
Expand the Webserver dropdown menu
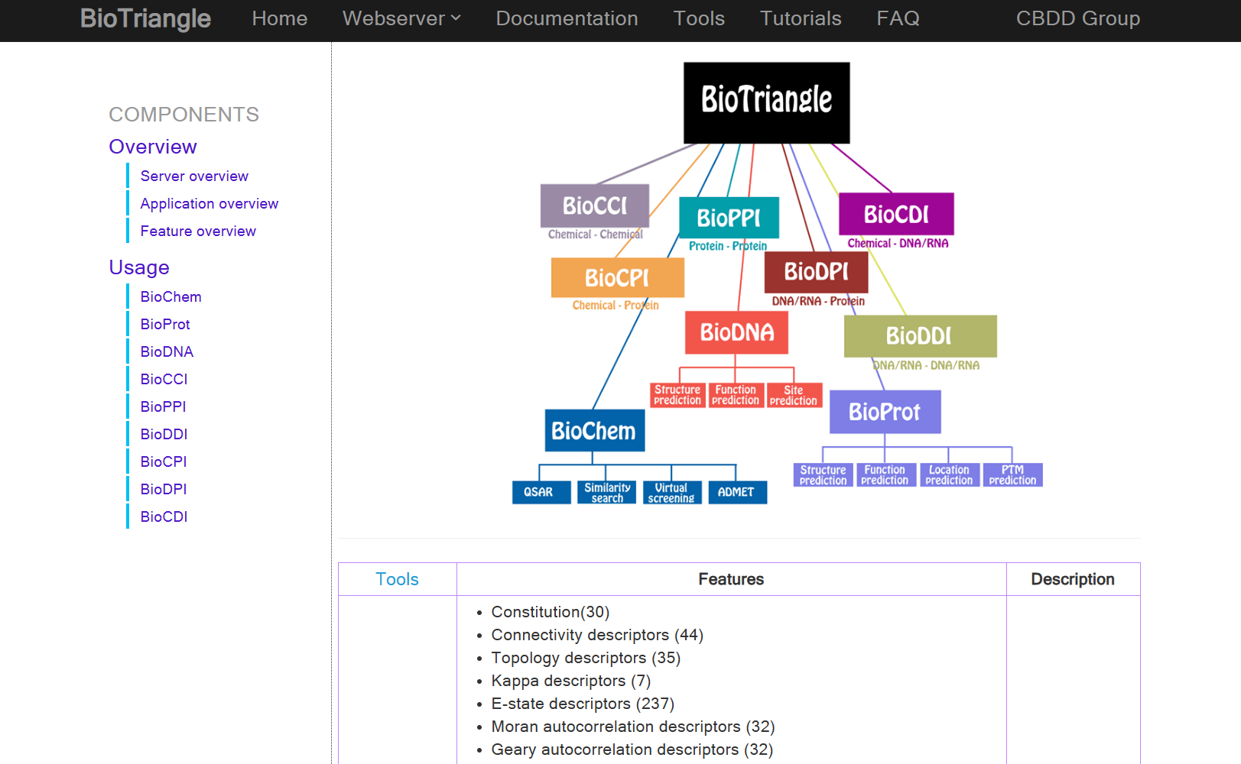[x=401, y=18]
